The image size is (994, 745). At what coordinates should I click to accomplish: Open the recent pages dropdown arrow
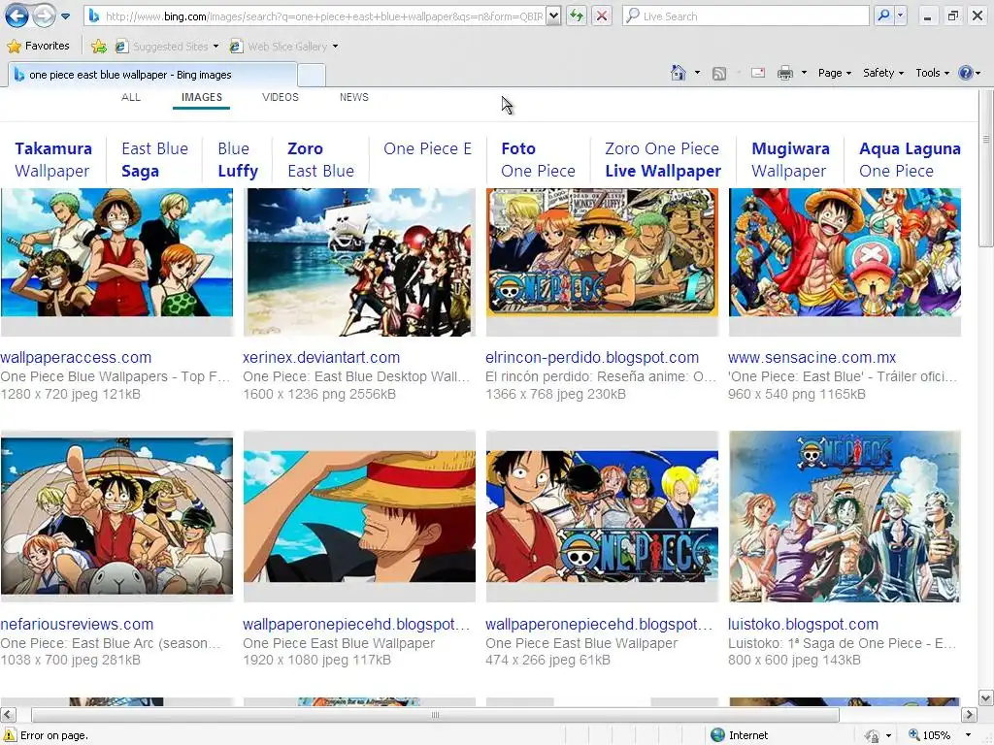[65, 16]
